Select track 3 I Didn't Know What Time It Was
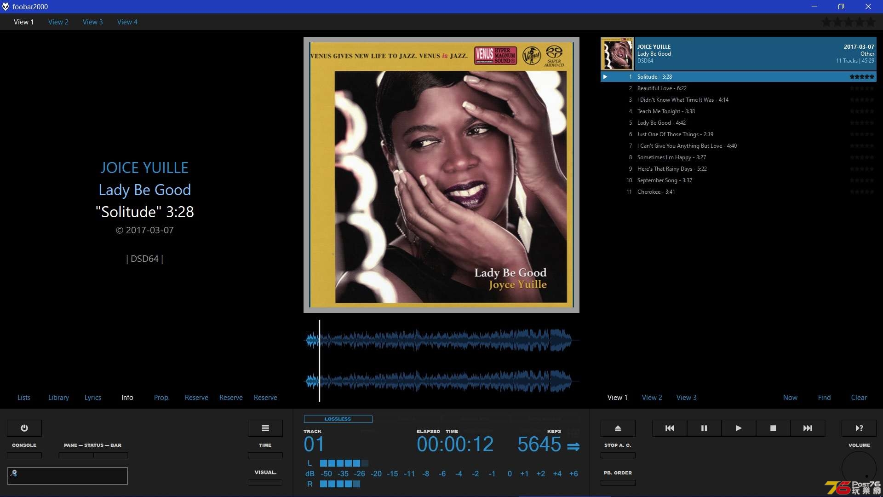 point(738,100)
